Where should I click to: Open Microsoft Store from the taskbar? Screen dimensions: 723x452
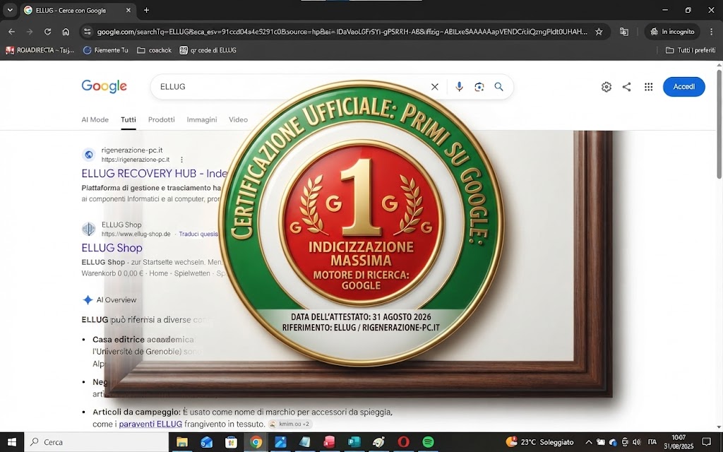231,442
